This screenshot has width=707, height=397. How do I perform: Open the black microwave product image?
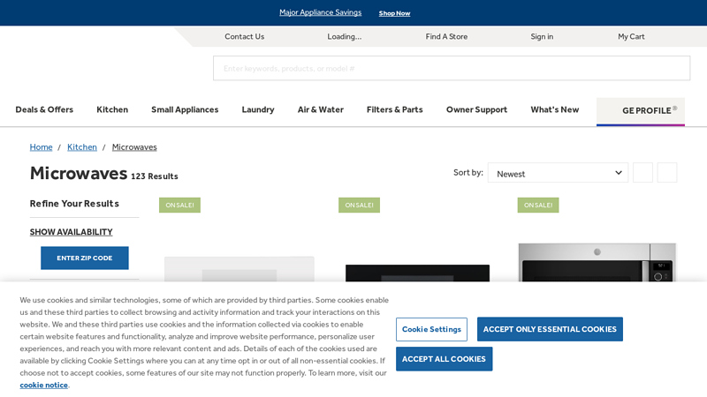(417, 272)
